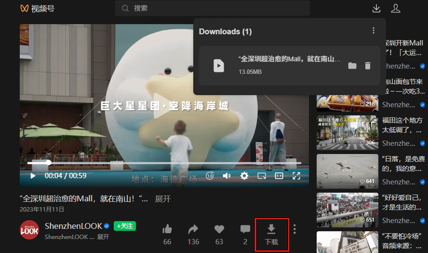Open the user profile icon
Image resolution: width=428 pixels, height=253 pixels.
[x=395, y=8]
